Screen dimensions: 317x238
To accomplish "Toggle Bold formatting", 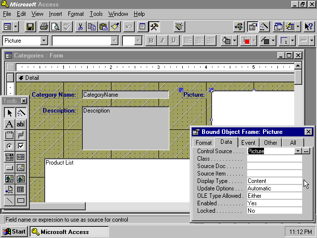I will pyautogui.click(x=151, y=41).
